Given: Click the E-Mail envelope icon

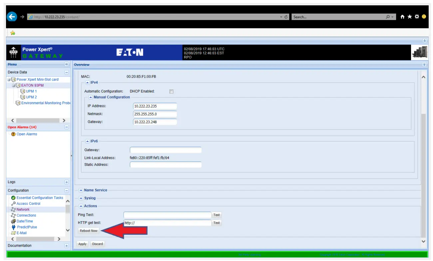Looking at the screenshot, I should (13, 233).
